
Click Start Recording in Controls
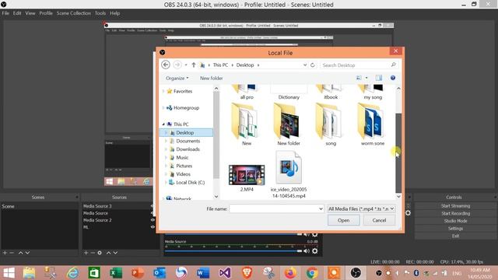pyautogui.click(x=455, y=213)
